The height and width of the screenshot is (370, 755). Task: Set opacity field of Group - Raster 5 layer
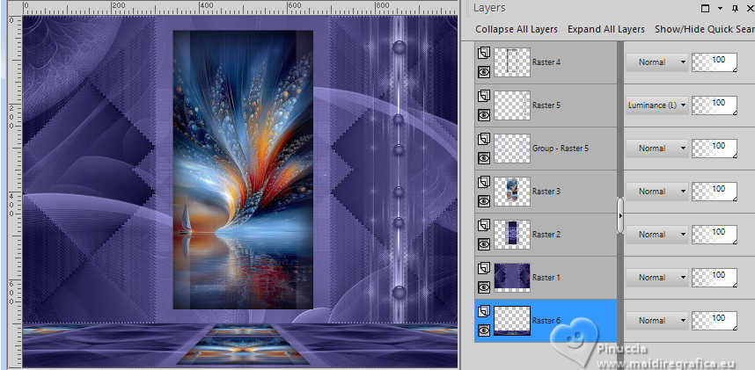coord(715,149)
